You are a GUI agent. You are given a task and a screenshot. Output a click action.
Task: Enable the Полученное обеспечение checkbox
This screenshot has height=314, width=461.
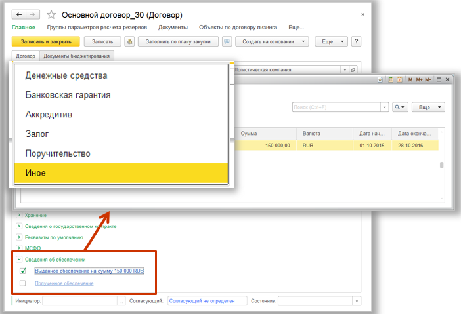[x=23, y=283]
